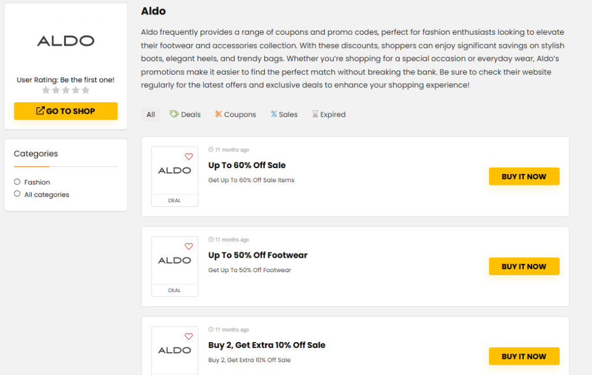
Task: Click the first rating star
Action: [x=46, y=90]
